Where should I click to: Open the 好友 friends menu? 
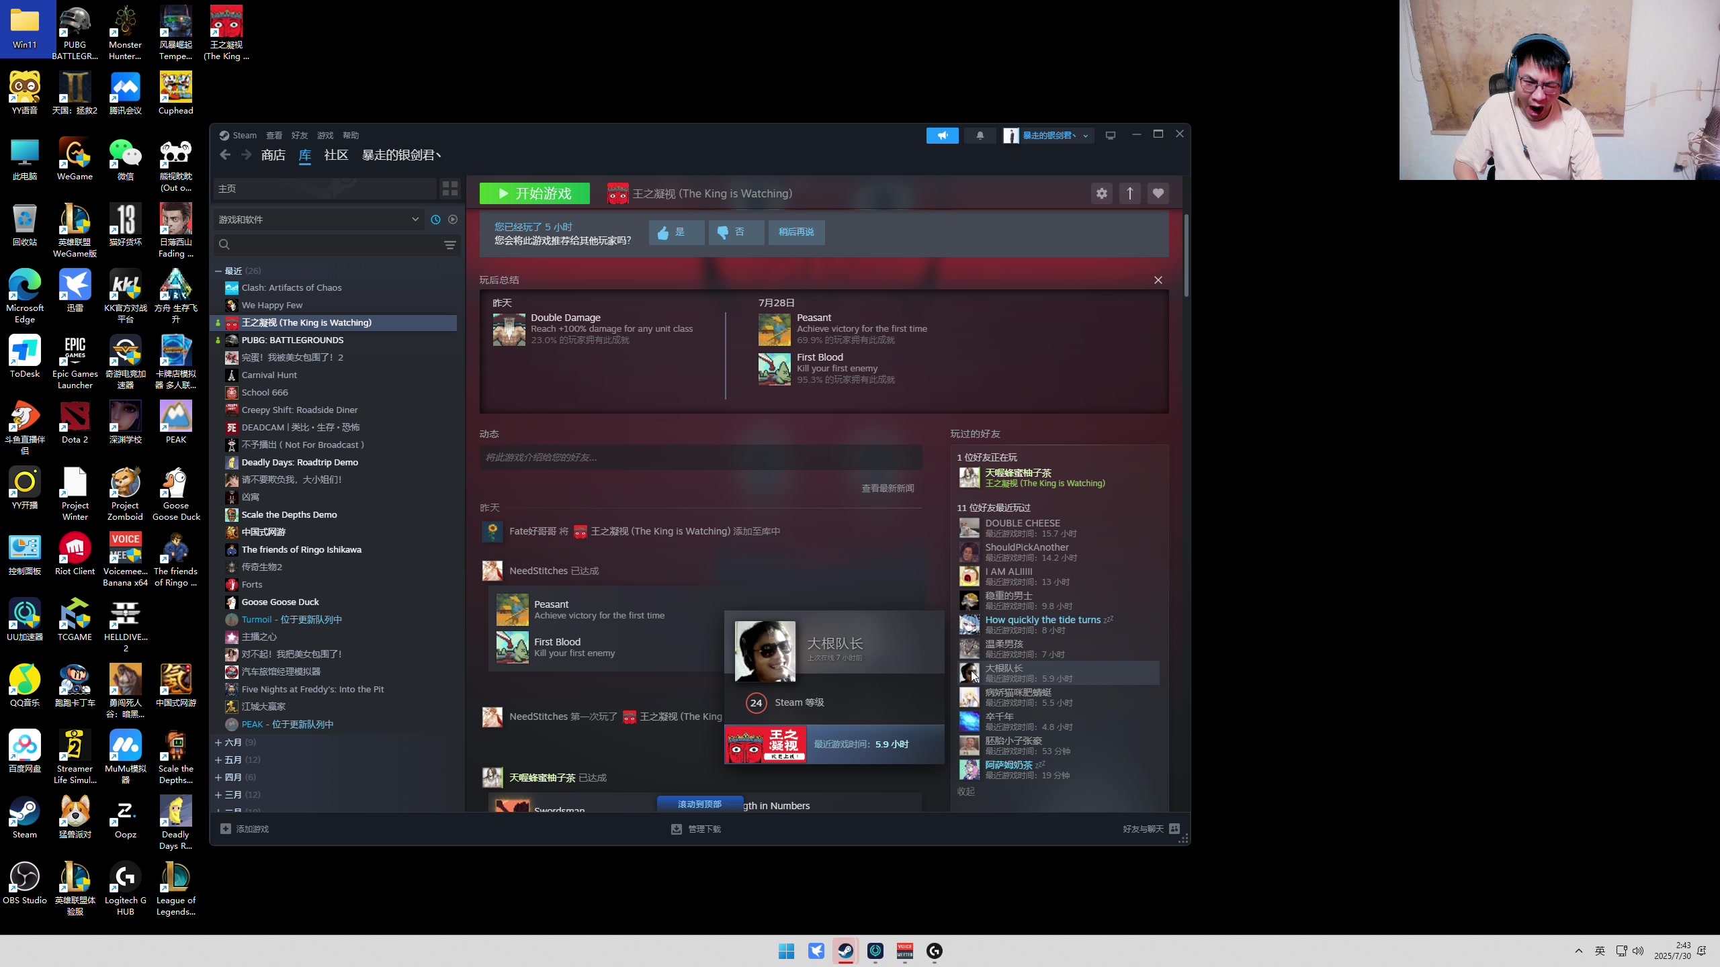coord(300,136)
